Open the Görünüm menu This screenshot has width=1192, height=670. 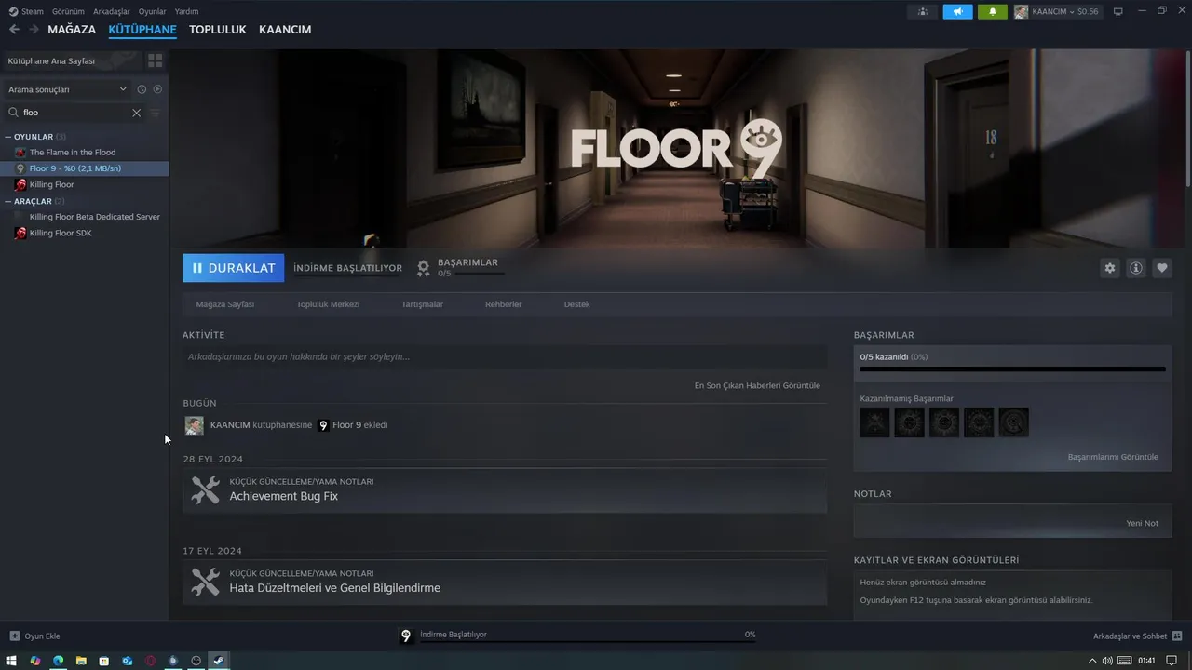[68, 11]
